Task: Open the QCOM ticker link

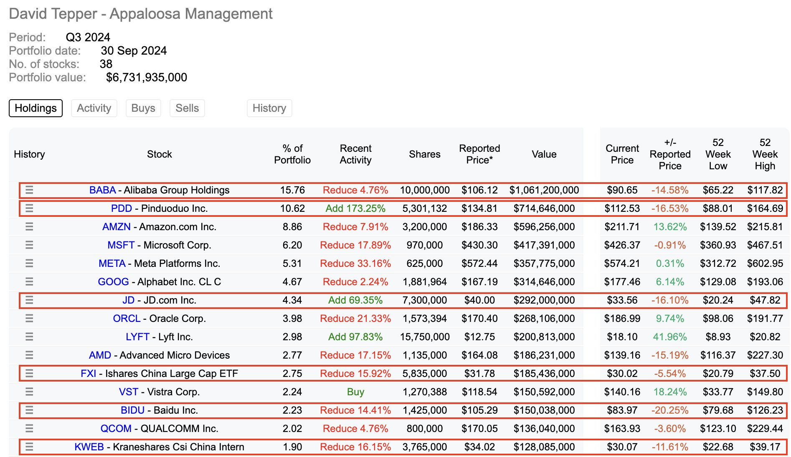Action: coord(116,429)
